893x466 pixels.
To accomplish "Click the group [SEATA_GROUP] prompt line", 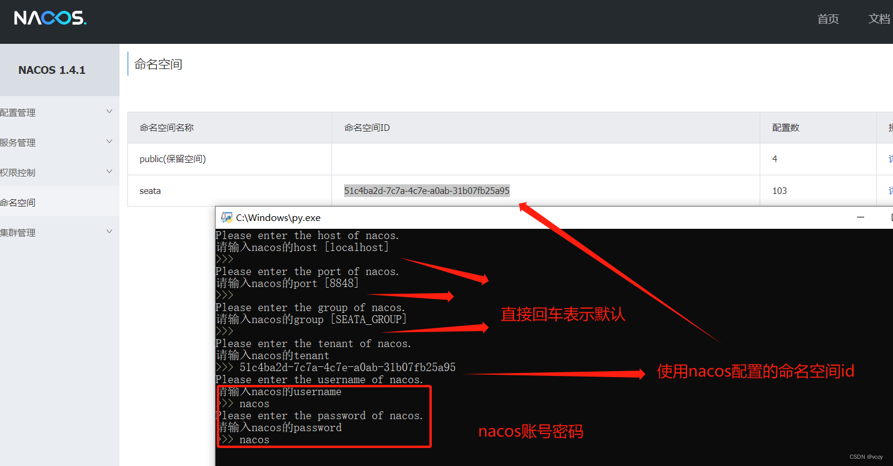I will tap(311, 319).
